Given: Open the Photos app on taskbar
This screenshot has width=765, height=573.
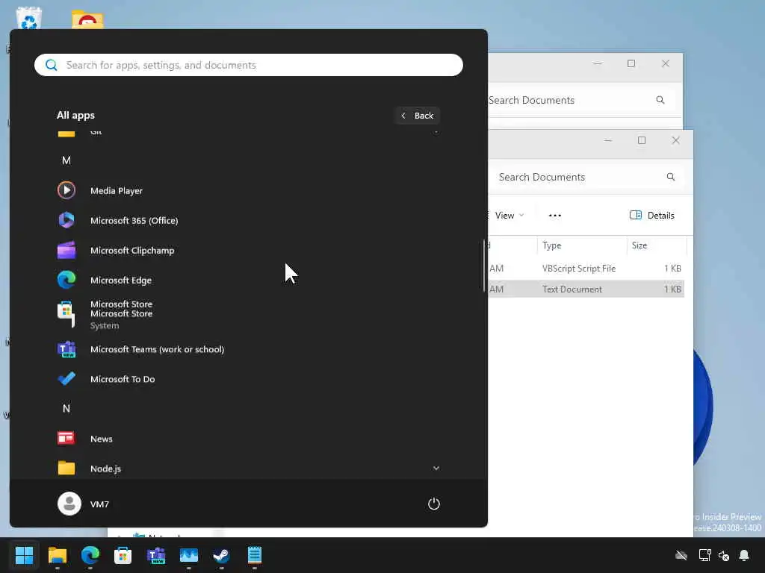Looking at the screenshot, I should [x=189, y=555].
